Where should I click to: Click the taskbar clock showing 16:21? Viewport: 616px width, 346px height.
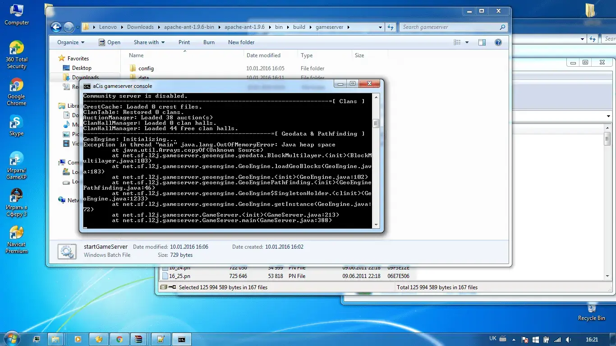click(592, 340)
